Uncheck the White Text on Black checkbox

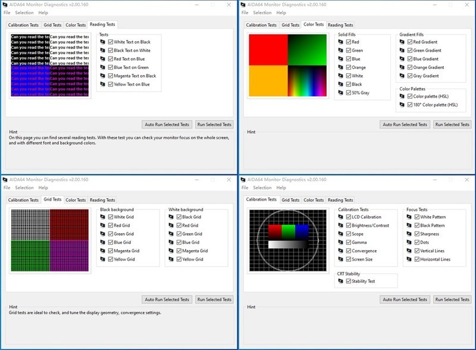click(x=111, y=42)
